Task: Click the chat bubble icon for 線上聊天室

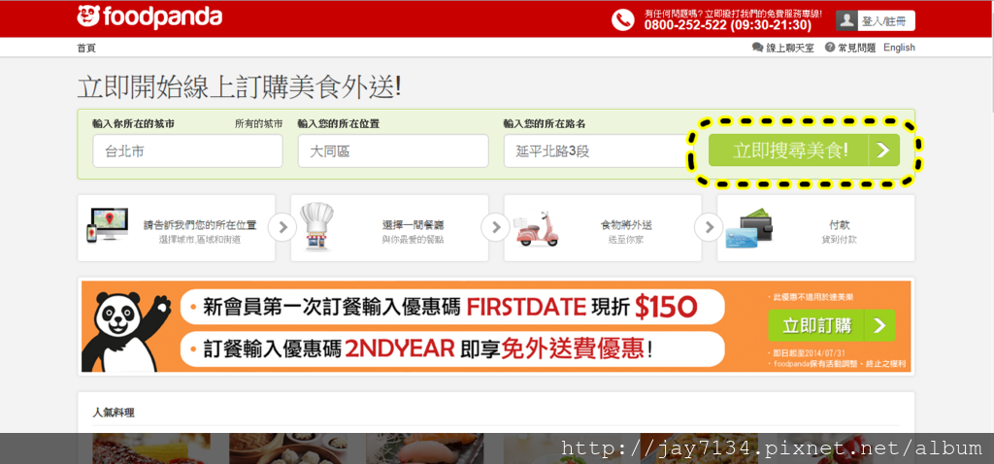Action: [757, 48]
